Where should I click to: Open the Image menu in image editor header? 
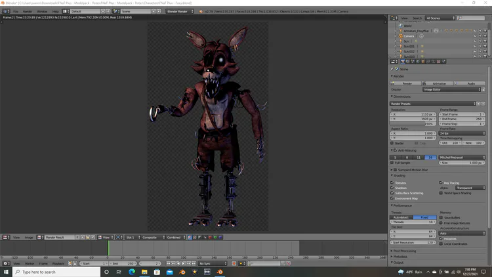[29, 238]
